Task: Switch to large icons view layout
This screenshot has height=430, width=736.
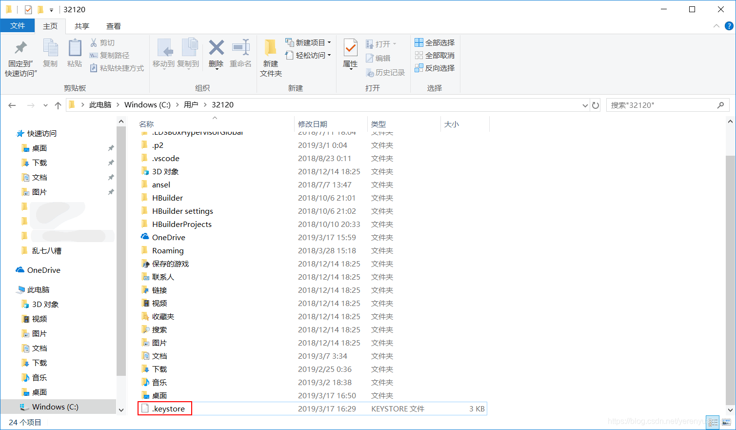Action: tap(726, 423)
